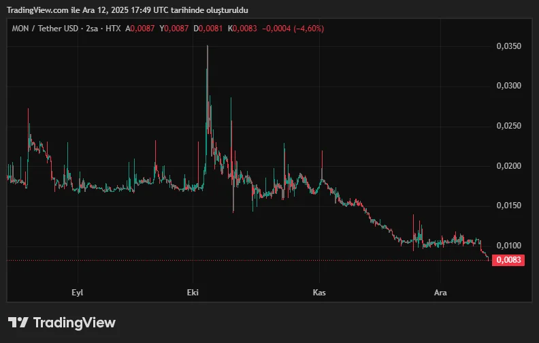Click the 0,0300 price axis label

[509, 86]
